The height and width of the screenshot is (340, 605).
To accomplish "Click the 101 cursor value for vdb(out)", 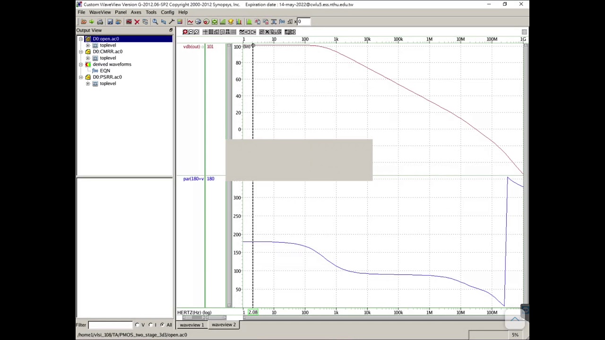I will 210,47.
